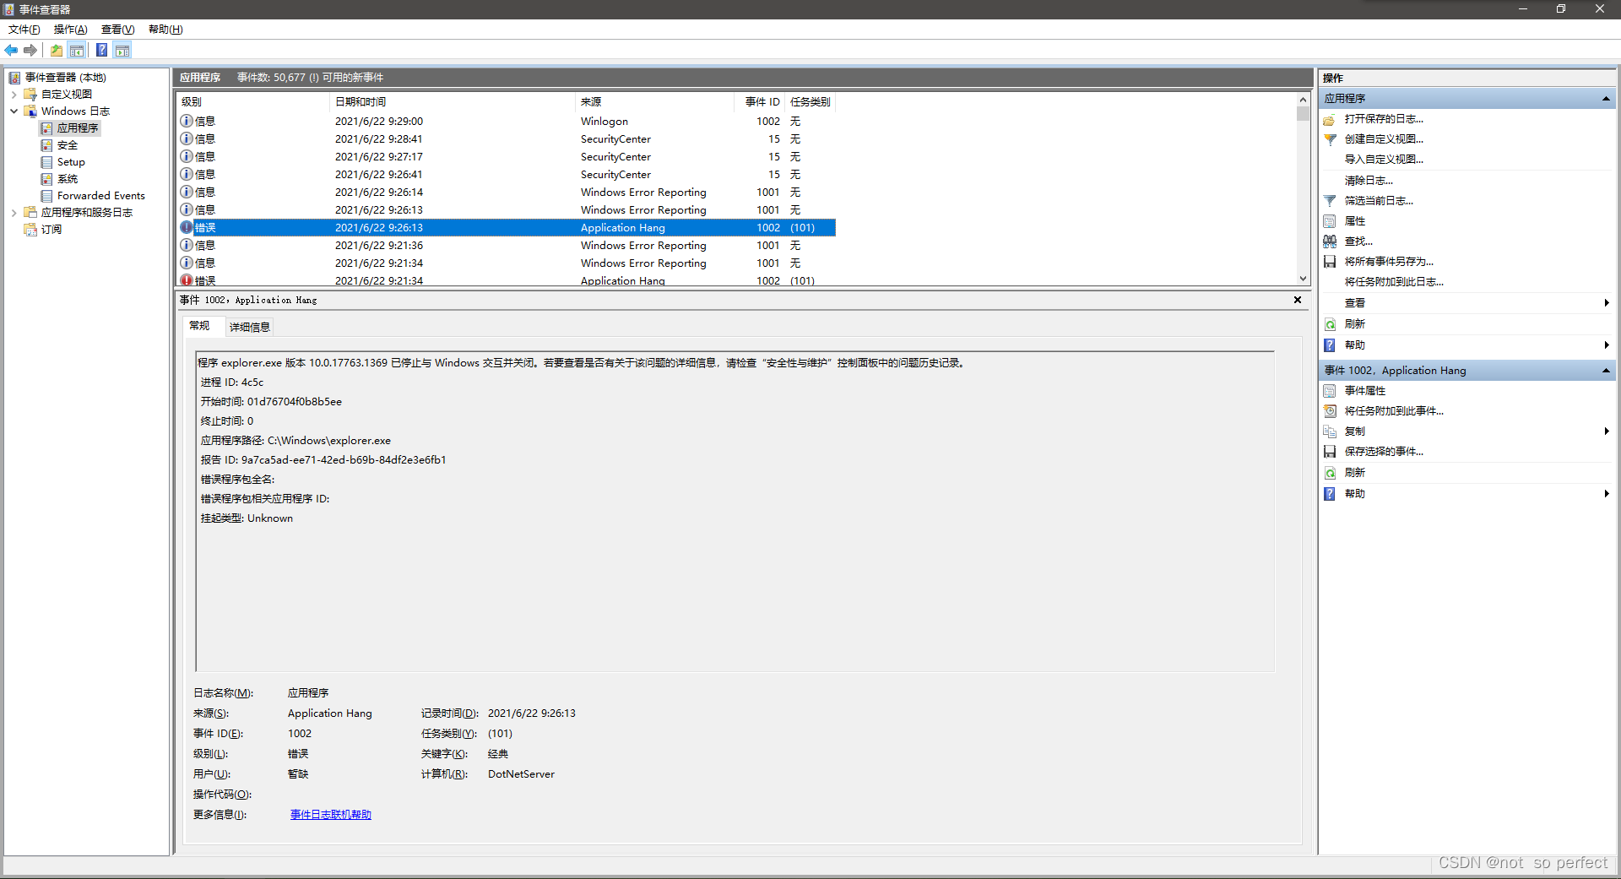Sort by 级别 column header
Screen dimensions: 1621x879
pyautogui.click(x=253, y=102)
